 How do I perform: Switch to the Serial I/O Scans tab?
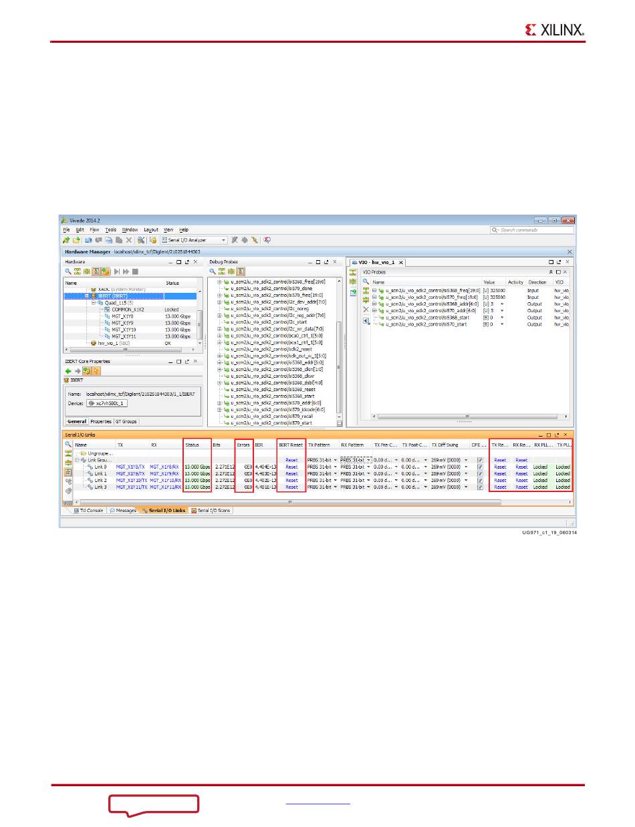click(210, 510)
